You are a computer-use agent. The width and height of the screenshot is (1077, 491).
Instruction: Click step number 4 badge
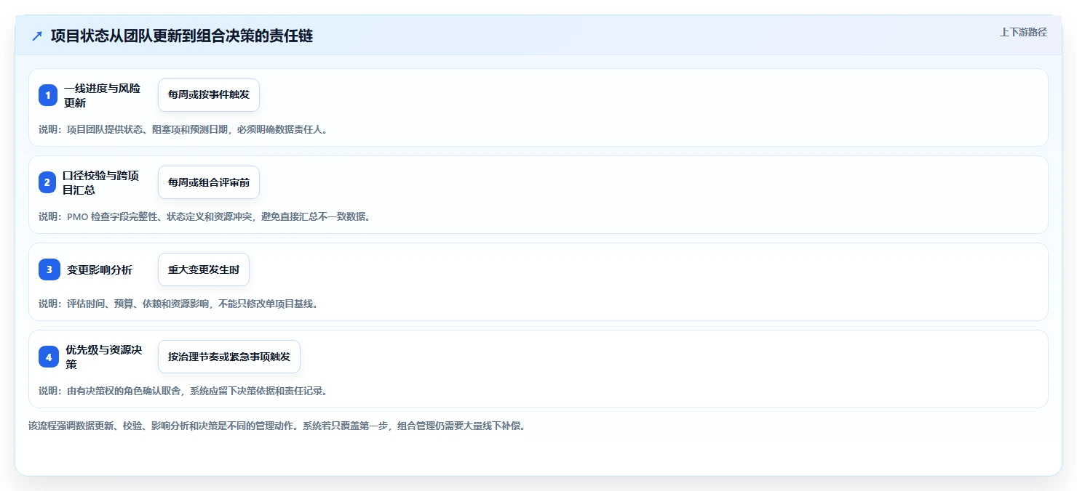coord(48,357)
